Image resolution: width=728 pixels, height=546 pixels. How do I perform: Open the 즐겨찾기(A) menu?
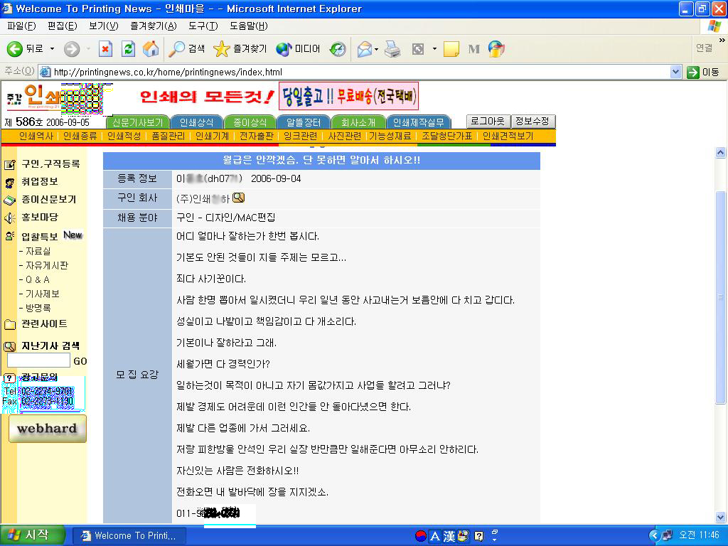coord(153,26)
